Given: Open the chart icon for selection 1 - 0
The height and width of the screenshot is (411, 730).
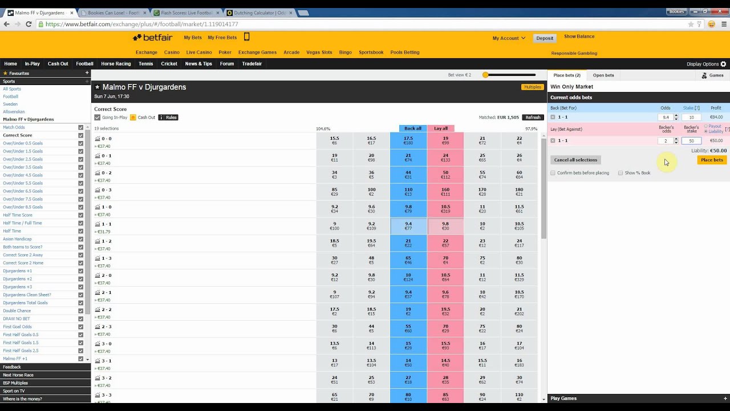Looking at the screenshot, I should tap(97, 207).
